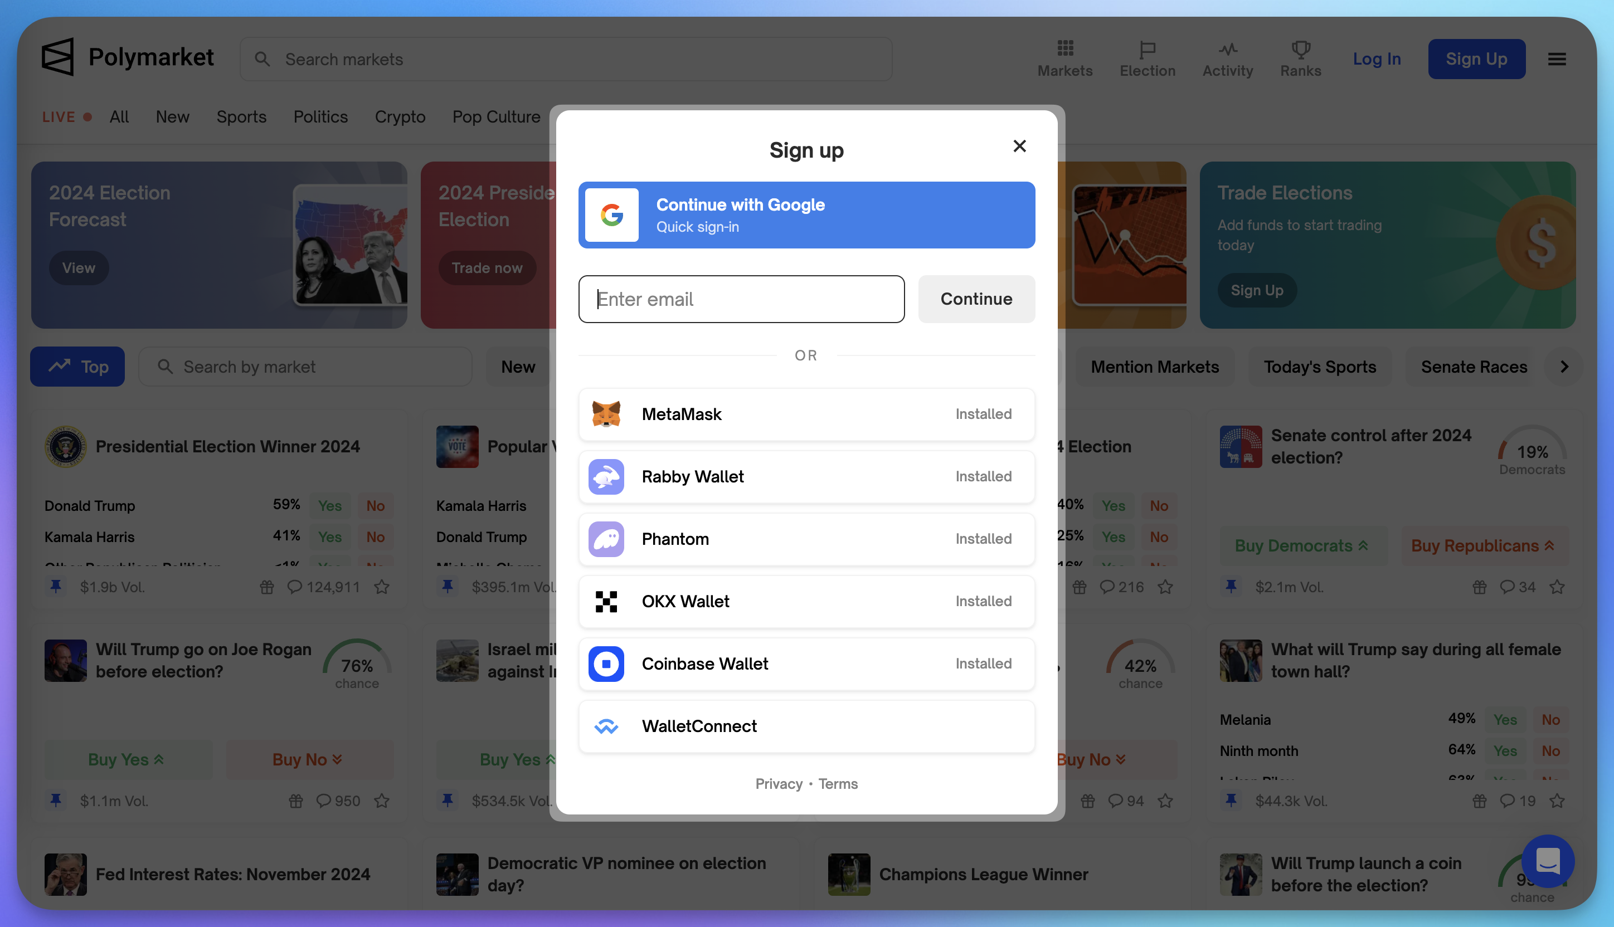Open comments on Presidential Election Winner 2024
The image size is (1614, 927).
324,587
